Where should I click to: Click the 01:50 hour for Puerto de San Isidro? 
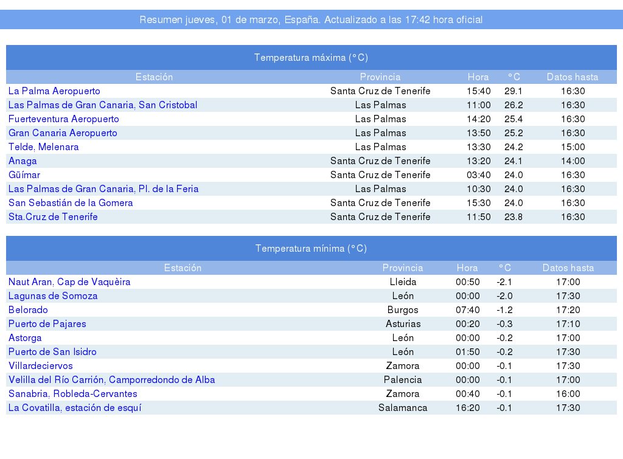click(468, 352)
